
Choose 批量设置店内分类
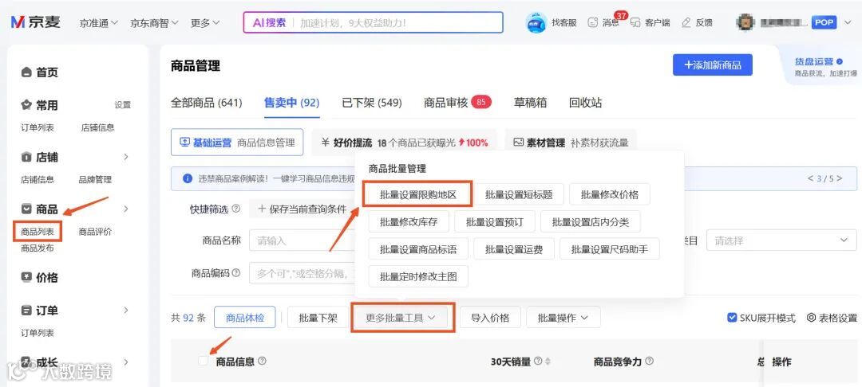(591, 221)
